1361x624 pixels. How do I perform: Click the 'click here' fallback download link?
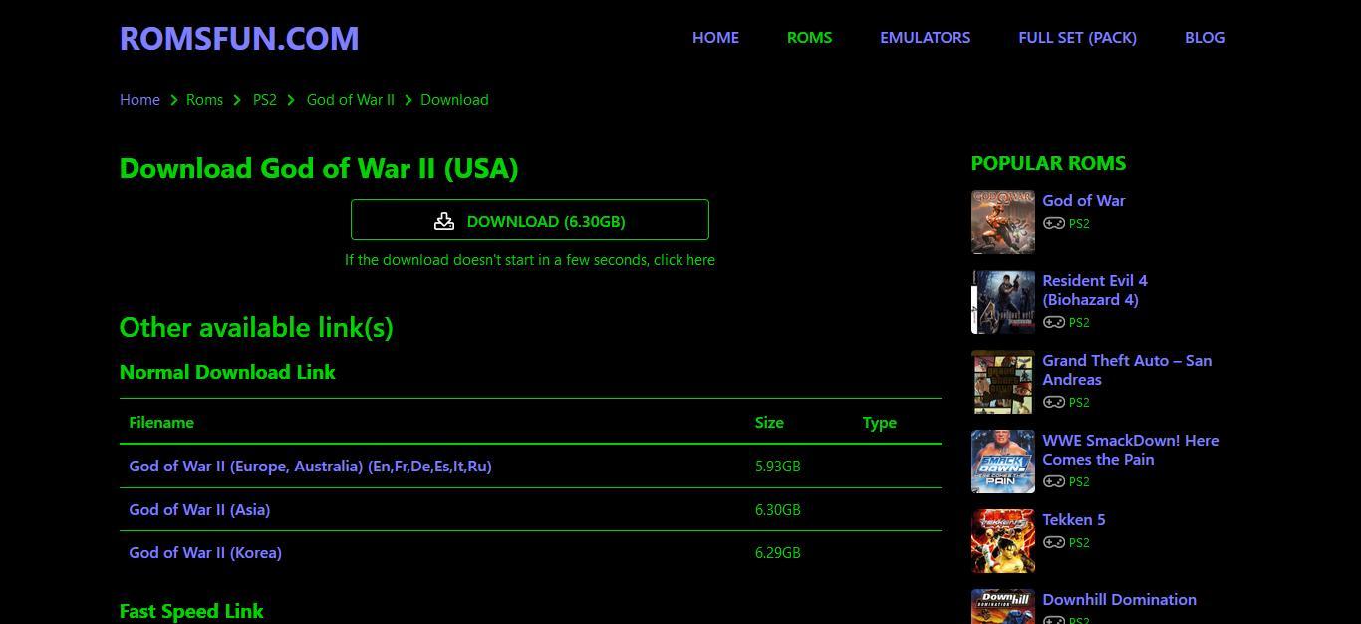pos(685,260)
